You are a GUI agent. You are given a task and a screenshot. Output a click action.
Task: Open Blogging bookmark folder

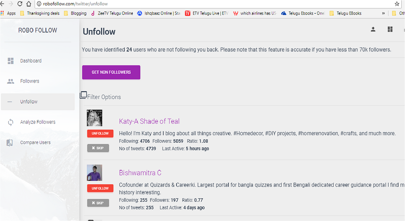coord(75,13)
